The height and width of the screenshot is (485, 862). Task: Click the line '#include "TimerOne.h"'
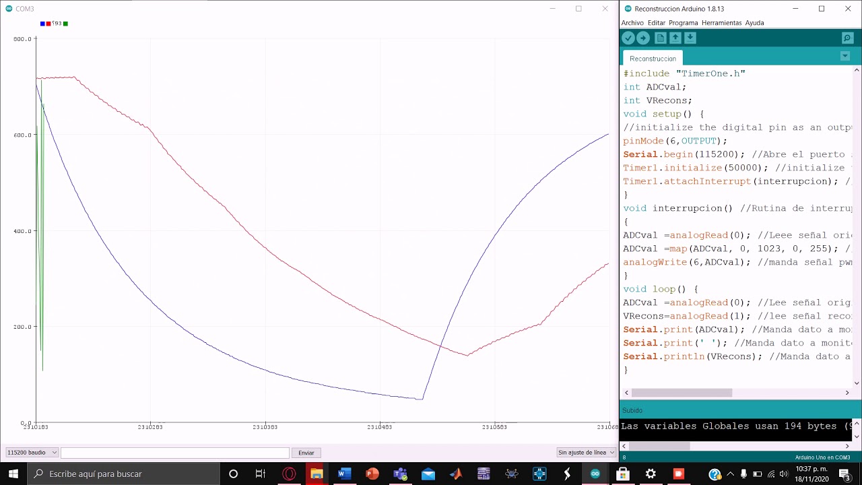tap(684, 73)
